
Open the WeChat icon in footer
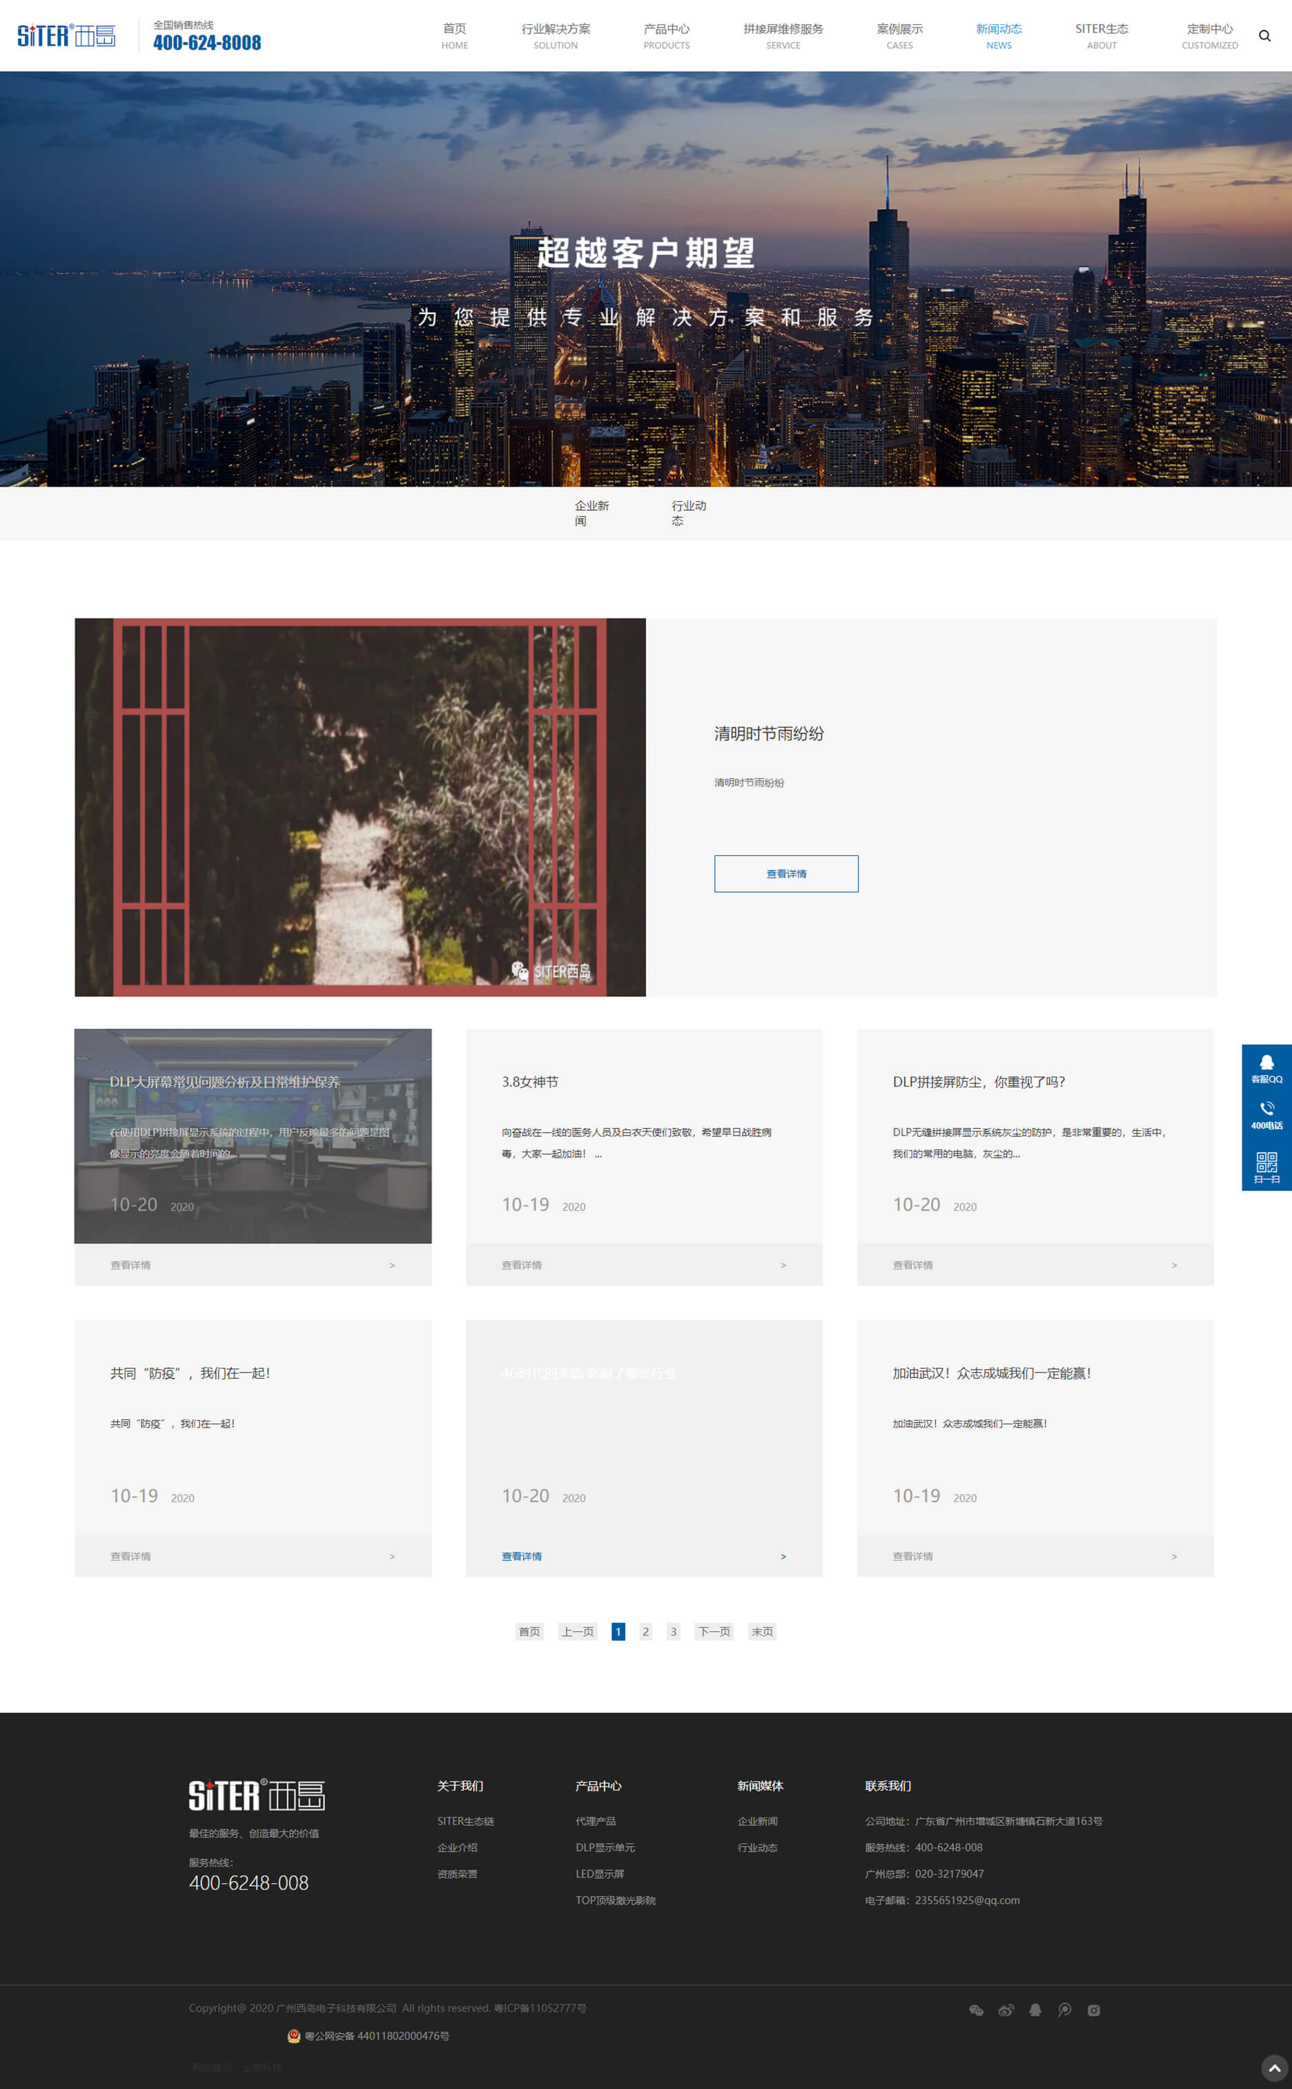tap(976, 2010)
